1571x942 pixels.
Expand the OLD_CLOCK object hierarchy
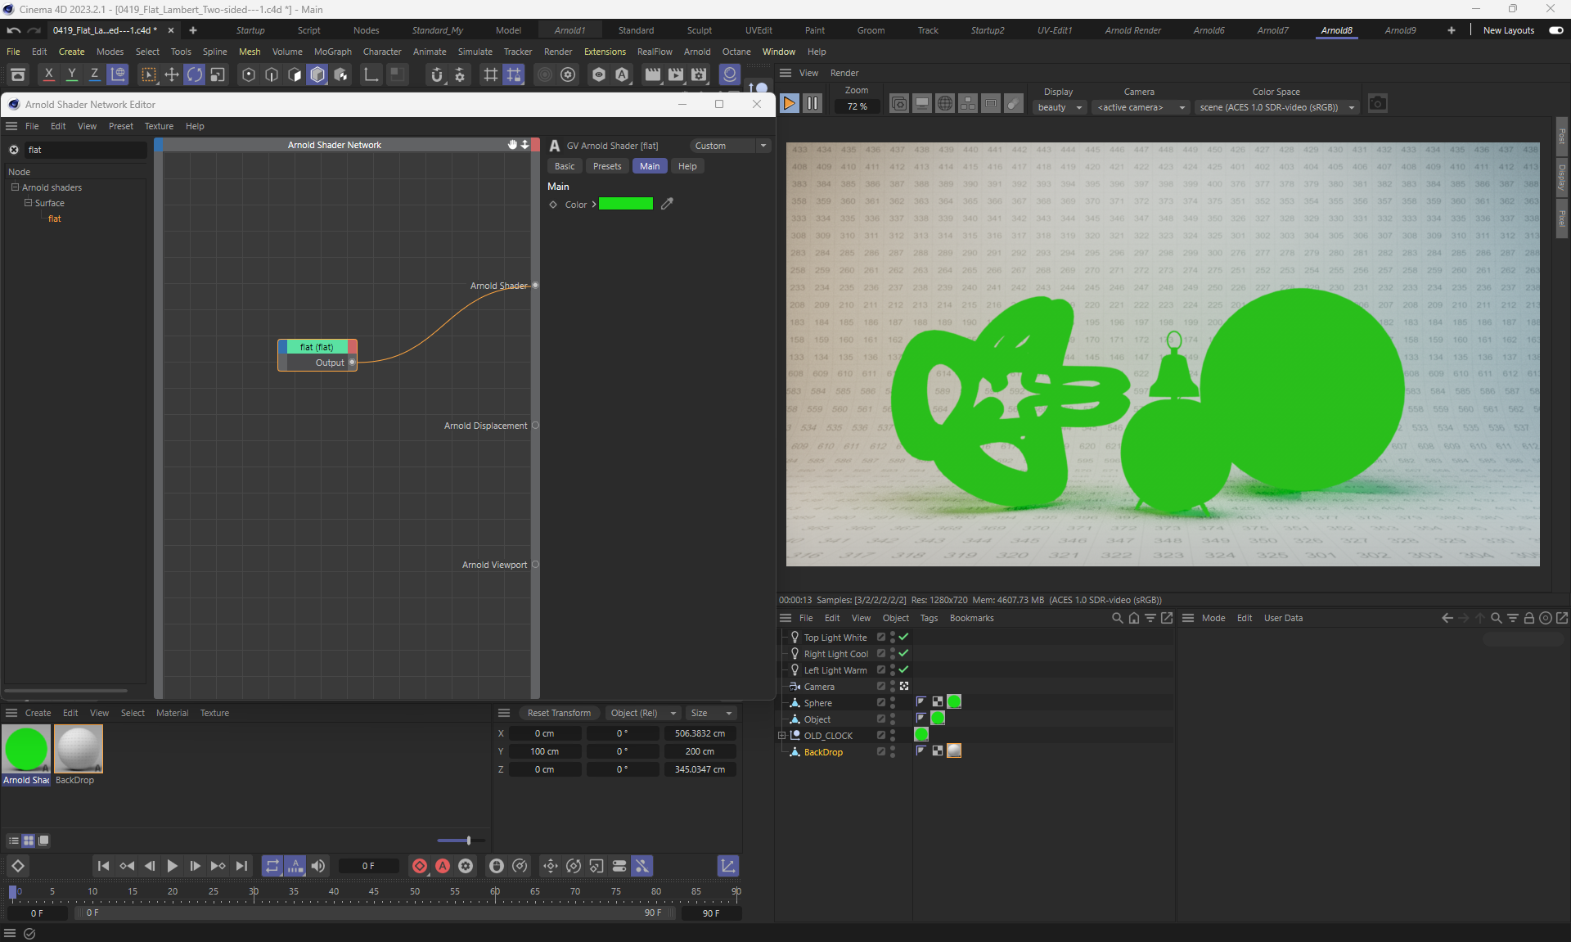point(782,736)
